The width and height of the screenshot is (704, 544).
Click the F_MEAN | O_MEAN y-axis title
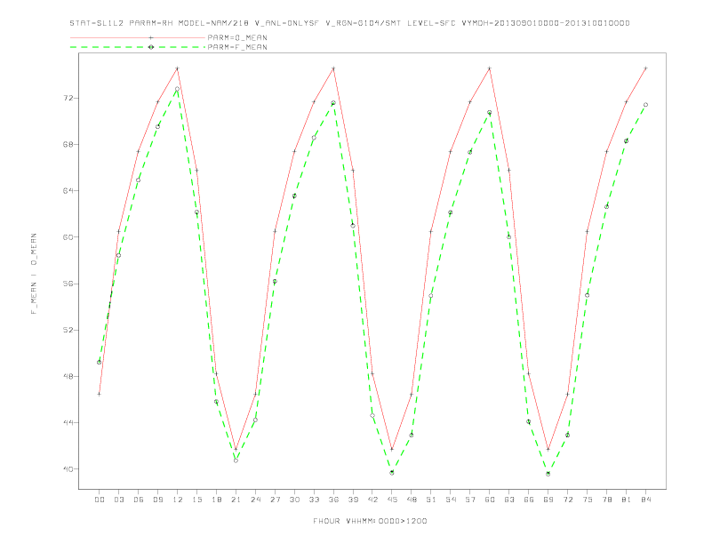click(x=34, y=274)
